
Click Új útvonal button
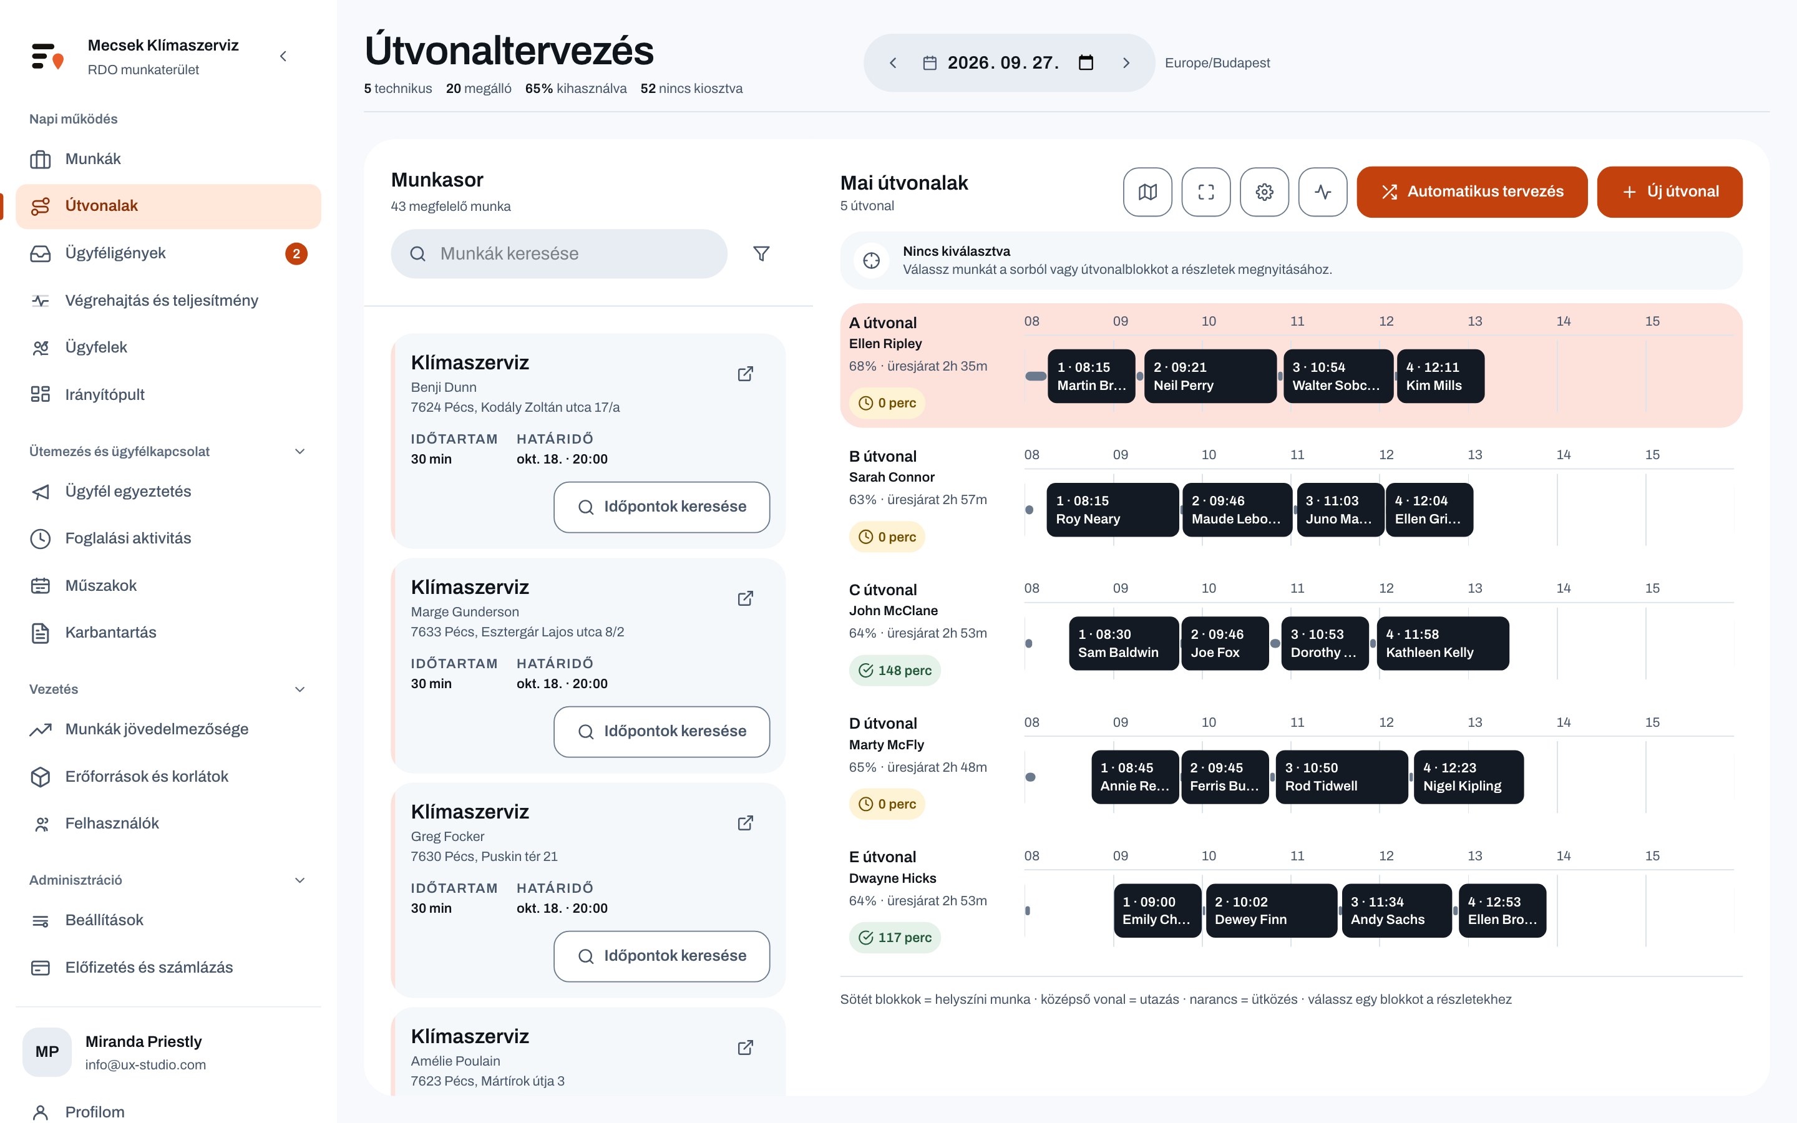pos(1669,192)
